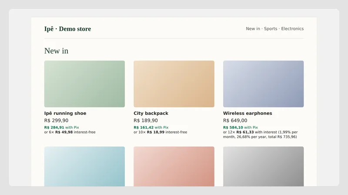Select R$ 284,91 with Pix offer
Viewport: 348px width, 195px height.
pos(61,127)
